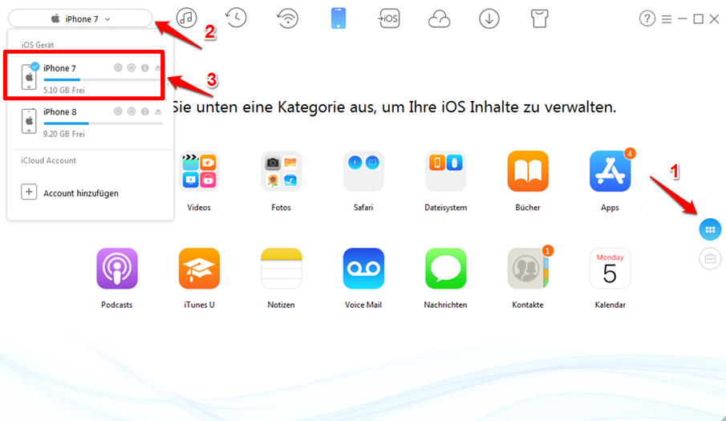Click the iCloud Account heading

point(48,160)
